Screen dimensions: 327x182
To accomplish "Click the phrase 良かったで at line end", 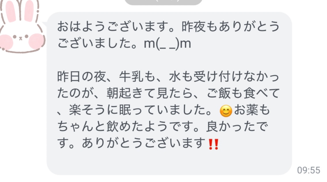I will point(237,127).
